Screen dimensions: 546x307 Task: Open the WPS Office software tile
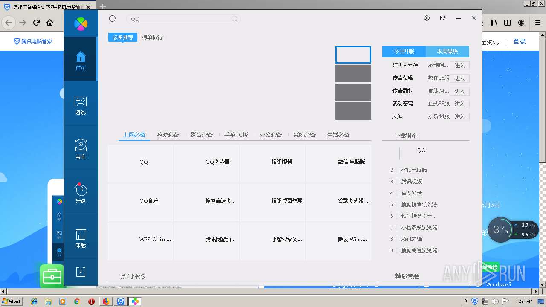(x=140, y=241)
